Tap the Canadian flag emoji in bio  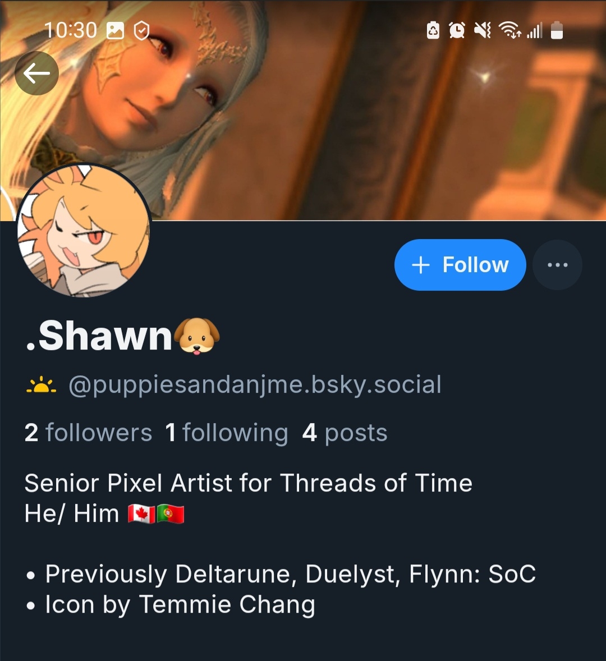pyautogui.click(x=141, y=514)
